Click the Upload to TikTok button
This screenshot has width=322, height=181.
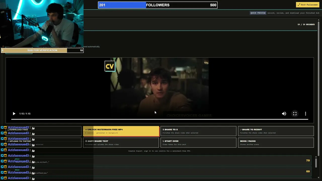pos(44,143)
